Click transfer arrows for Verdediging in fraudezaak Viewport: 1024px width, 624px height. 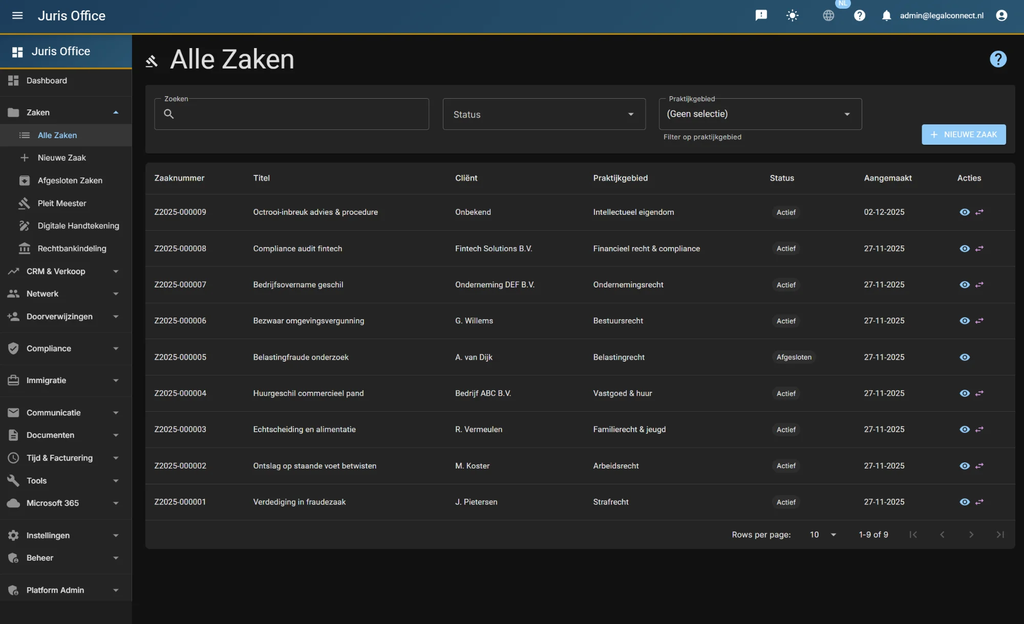point(979,502)
